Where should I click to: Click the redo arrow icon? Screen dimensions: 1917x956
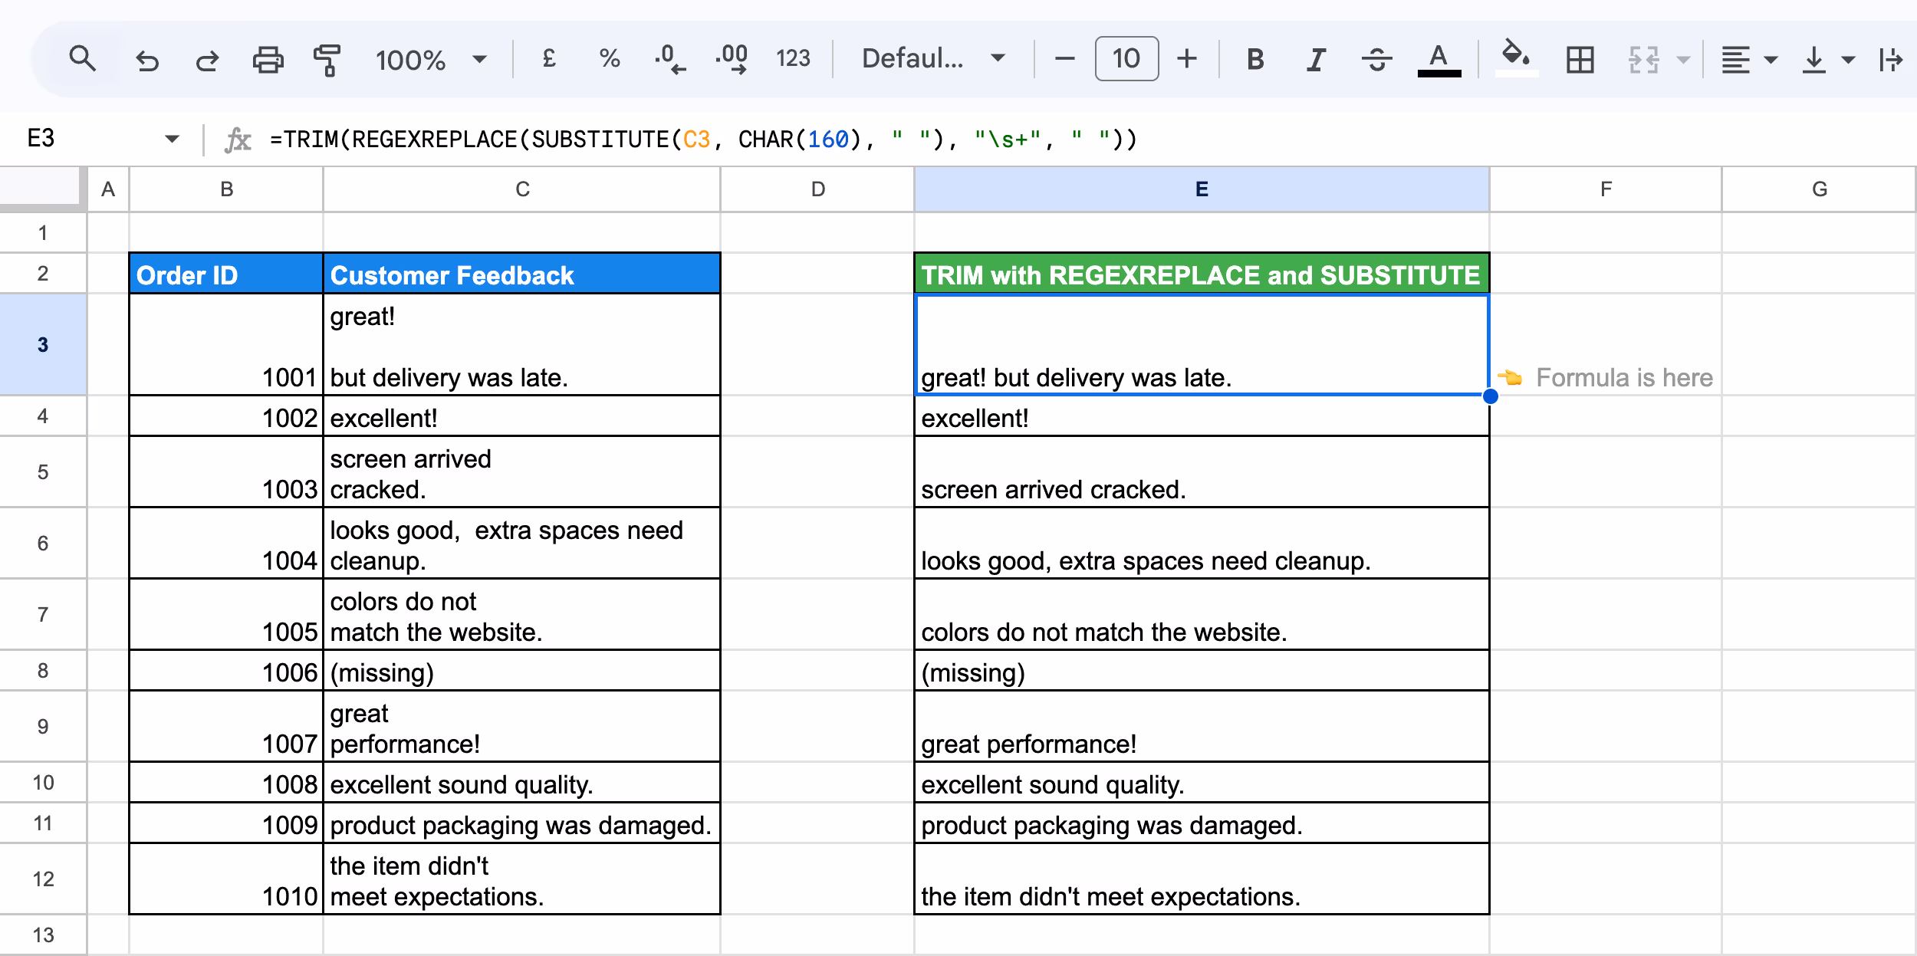207,59
